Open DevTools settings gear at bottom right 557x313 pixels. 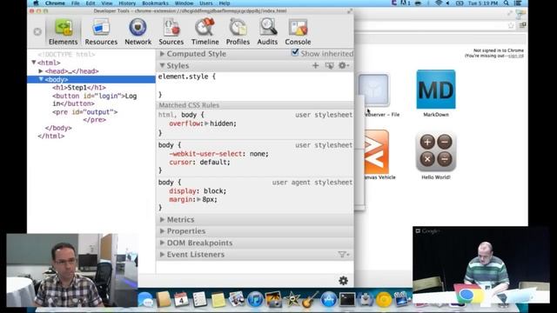coord(343,281)
